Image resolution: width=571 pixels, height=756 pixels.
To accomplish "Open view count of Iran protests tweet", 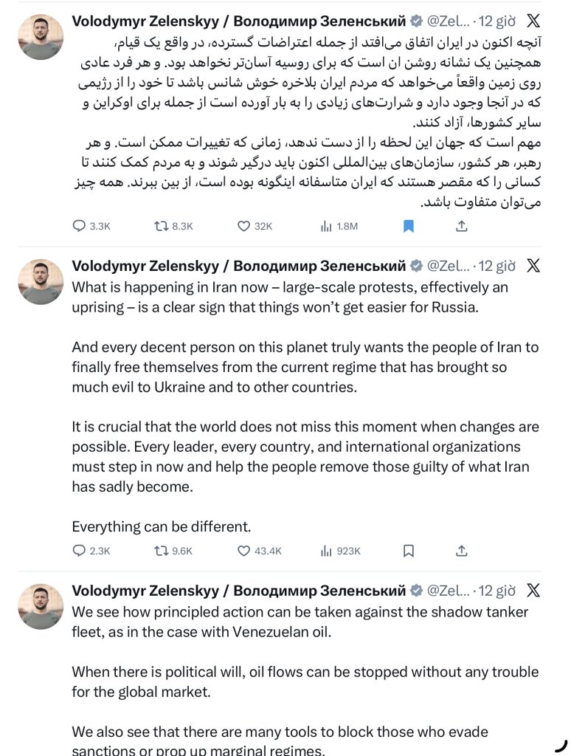I will [x=326, y=551].
